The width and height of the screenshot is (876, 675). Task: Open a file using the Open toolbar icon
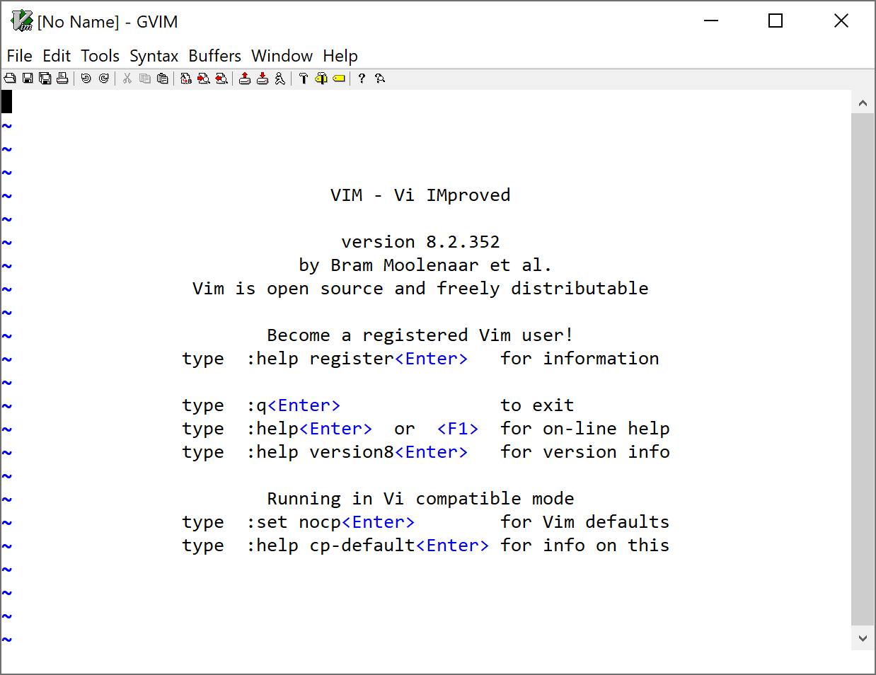(x=9, y=78)
